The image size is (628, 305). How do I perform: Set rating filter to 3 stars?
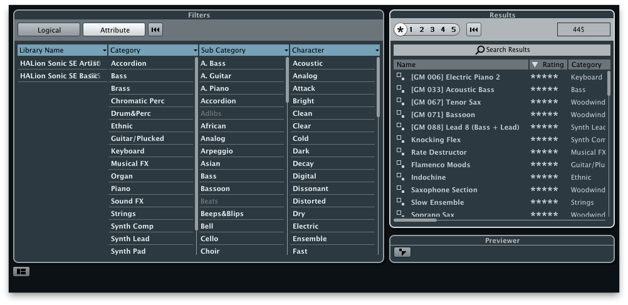tap(432, 29)
